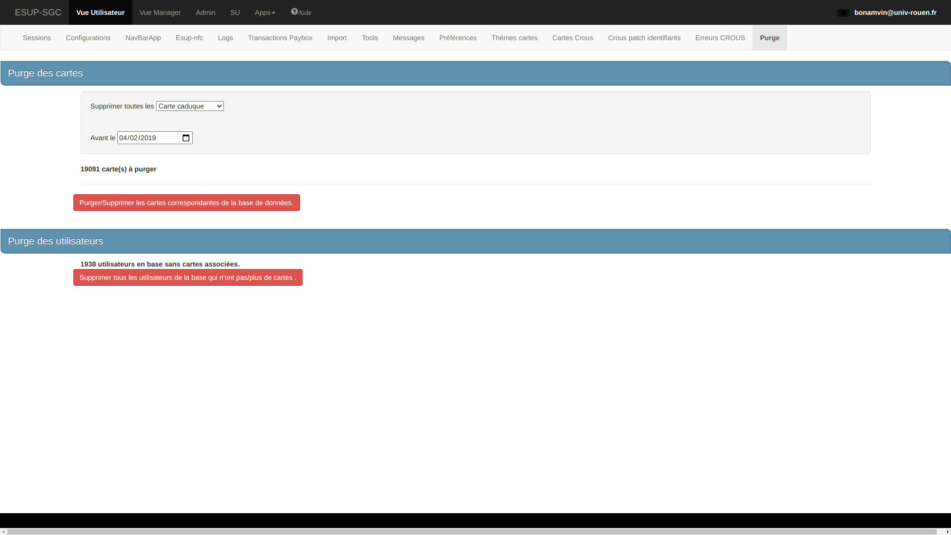This screenshot has height=535, width=951.
Task: Select the Erreurs CROUS tab
Action: click(x=720, y=38)
